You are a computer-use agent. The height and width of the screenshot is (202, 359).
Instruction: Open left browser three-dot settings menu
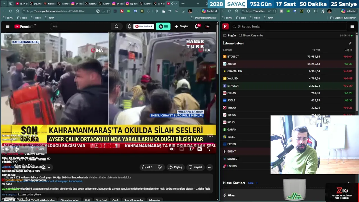pos(197,11)
